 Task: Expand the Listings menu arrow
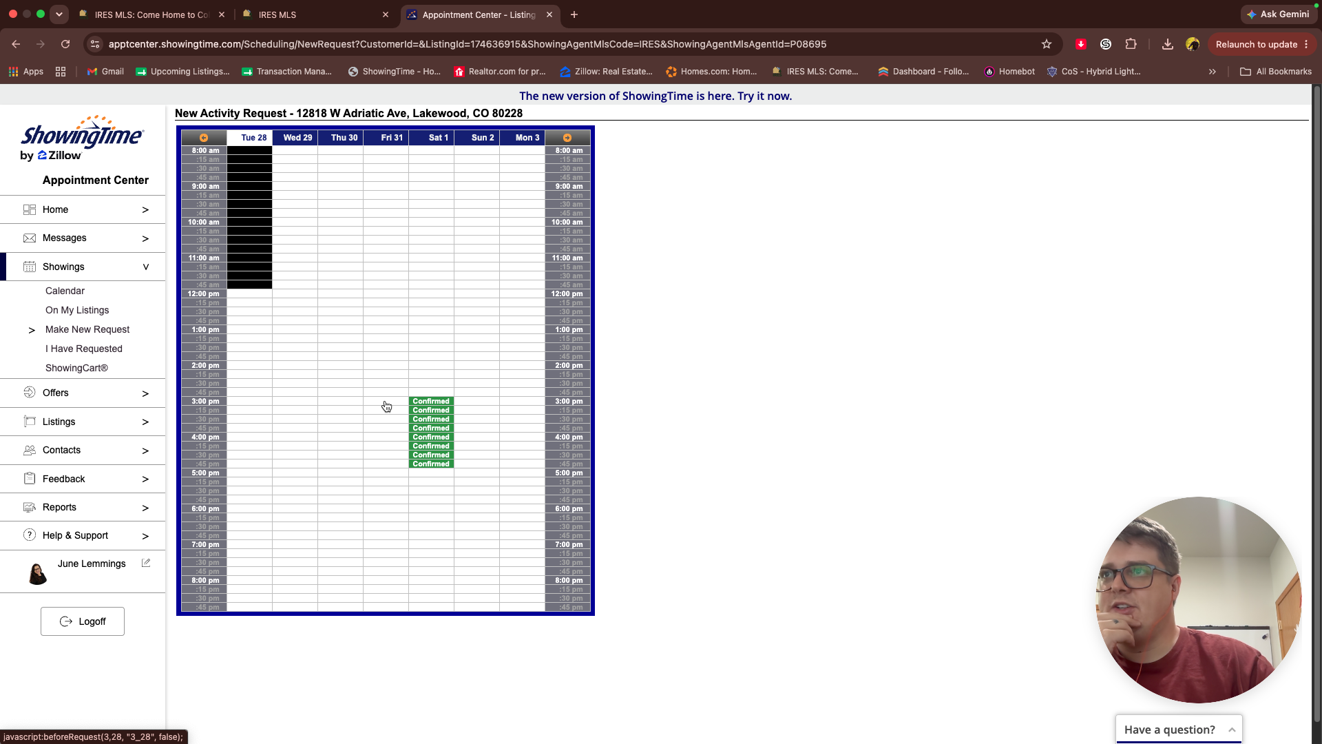pyautogui.click(x=145, y=422)
